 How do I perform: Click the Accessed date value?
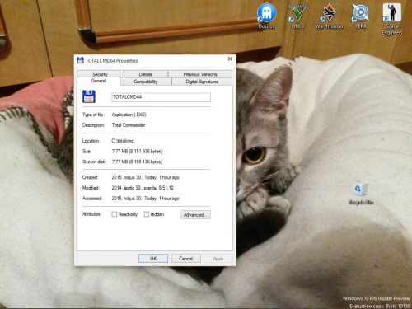145,199
